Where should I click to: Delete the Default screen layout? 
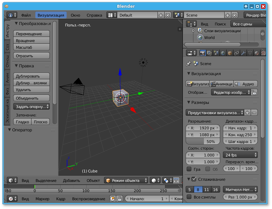(168, 15)
